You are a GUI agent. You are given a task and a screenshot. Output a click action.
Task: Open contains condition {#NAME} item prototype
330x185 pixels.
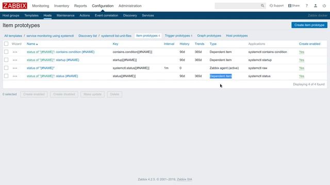[x=75, y=52]
